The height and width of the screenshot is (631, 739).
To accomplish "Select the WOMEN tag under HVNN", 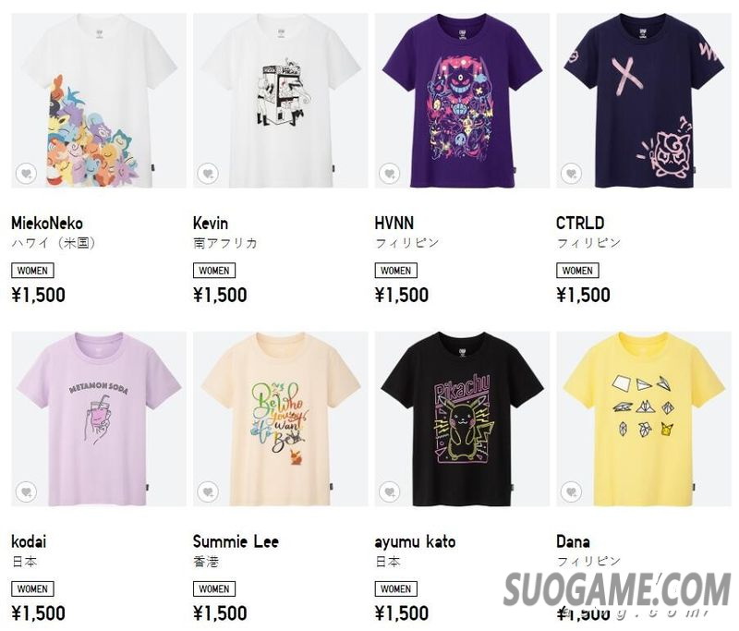I will point(396,271).
